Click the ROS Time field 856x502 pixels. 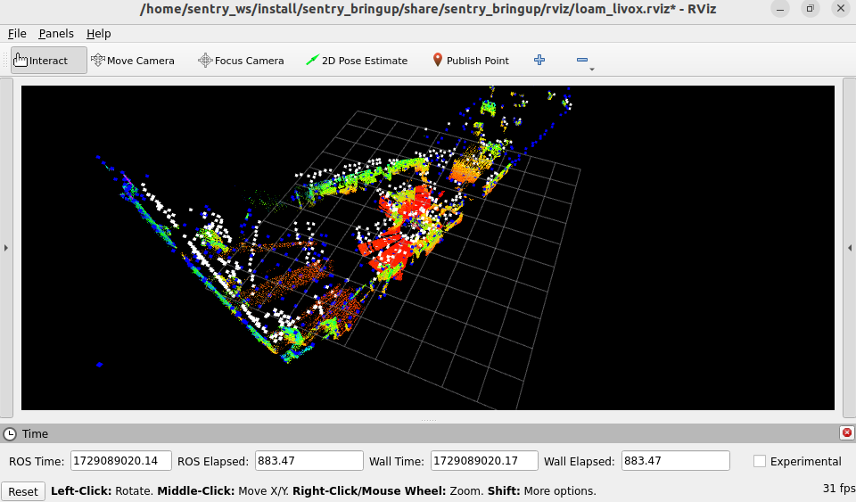[120, 460]
